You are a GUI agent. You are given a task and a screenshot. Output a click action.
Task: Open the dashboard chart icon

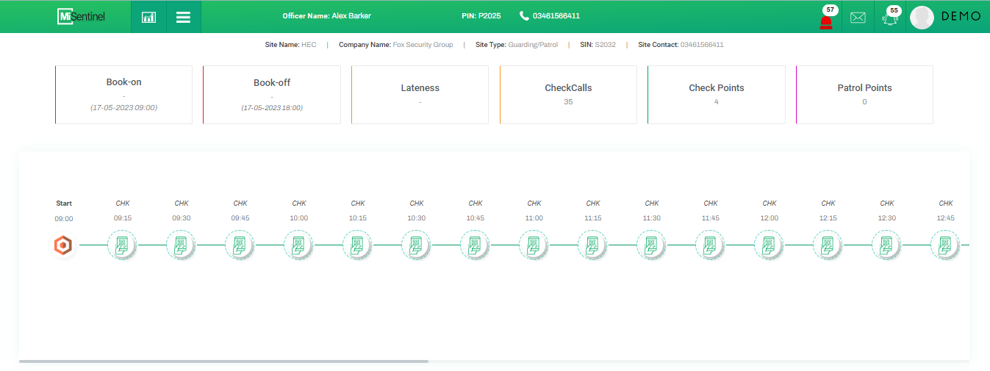click(148, 17)
